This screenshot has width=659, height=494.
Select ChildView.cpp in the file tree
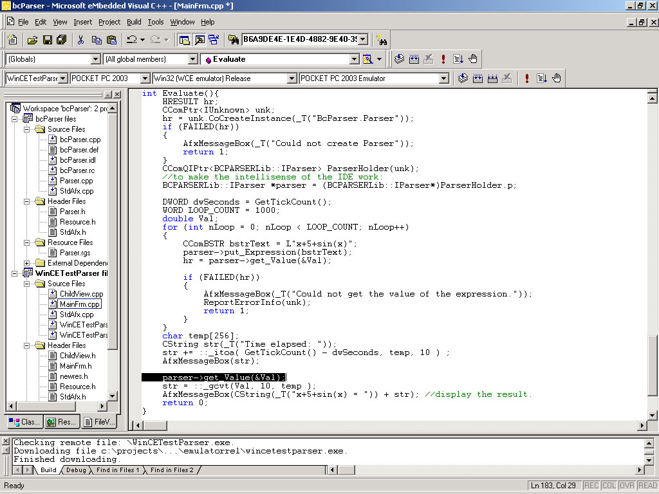pyautogui.click(x=81, y=294)
